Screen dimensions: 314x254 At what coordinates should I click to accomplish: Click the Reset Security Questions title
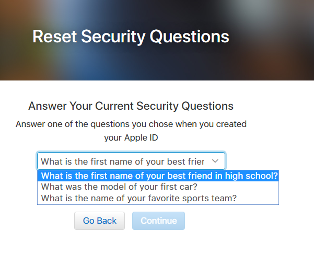pyautogui.click(x=131, y=37)
